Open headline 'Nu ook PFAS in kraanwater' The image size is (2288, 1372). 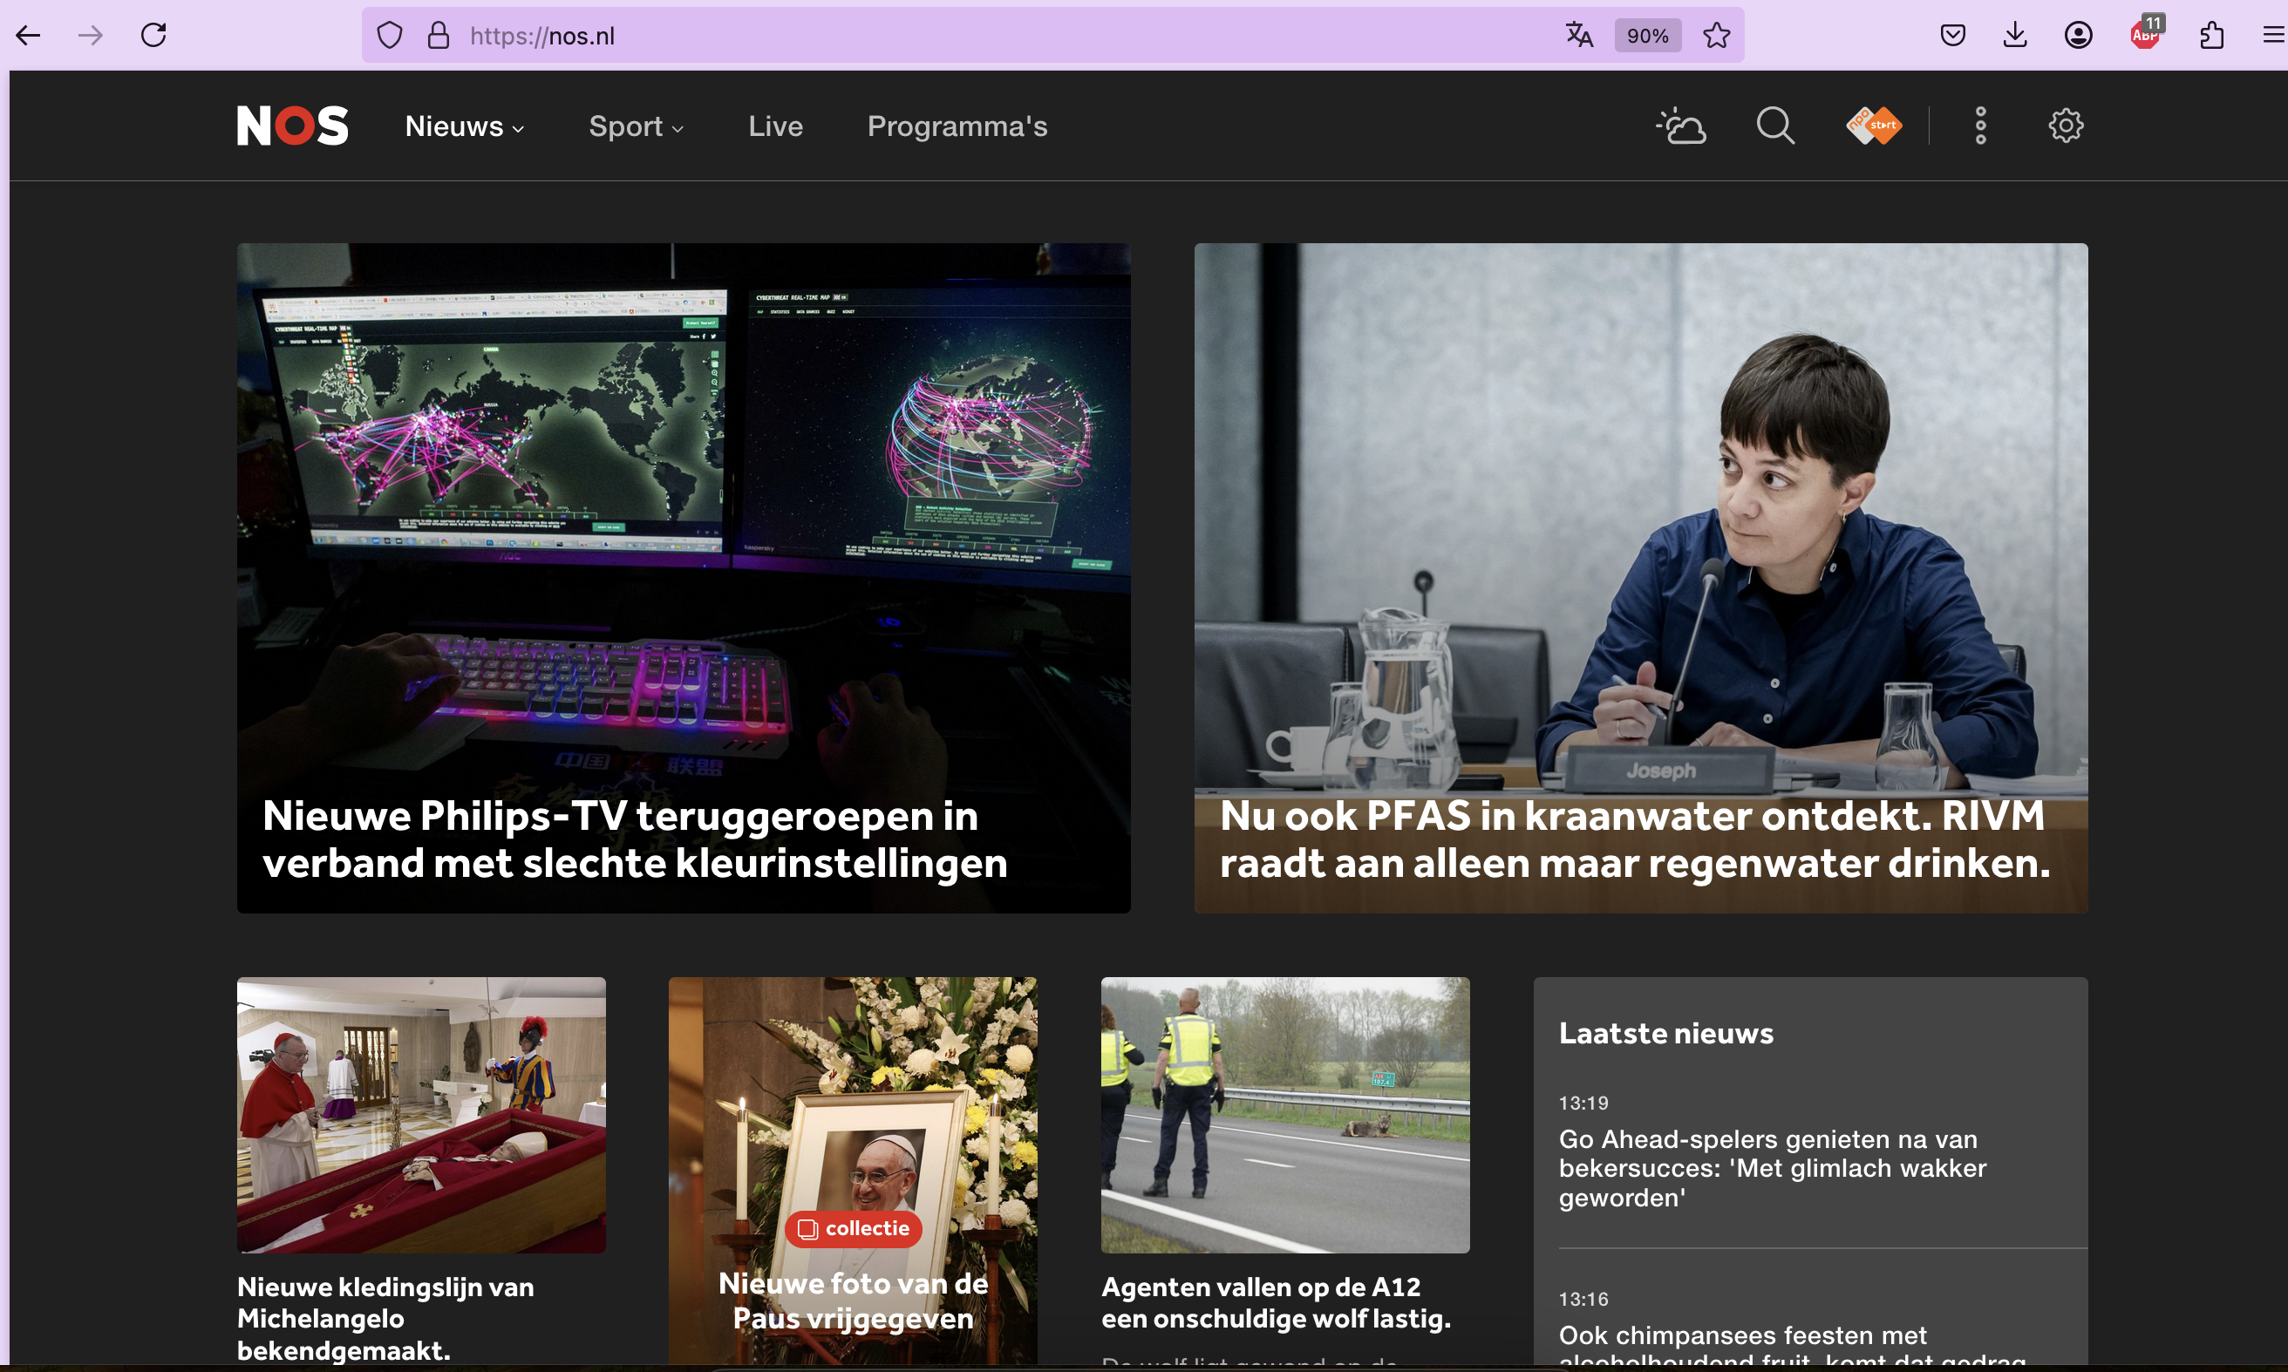(x=1634, y=839)
